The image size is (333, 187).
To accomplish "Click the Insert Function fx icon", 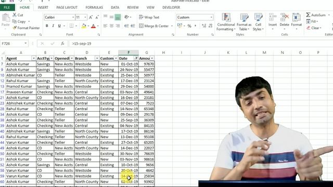I will point(62,44).
